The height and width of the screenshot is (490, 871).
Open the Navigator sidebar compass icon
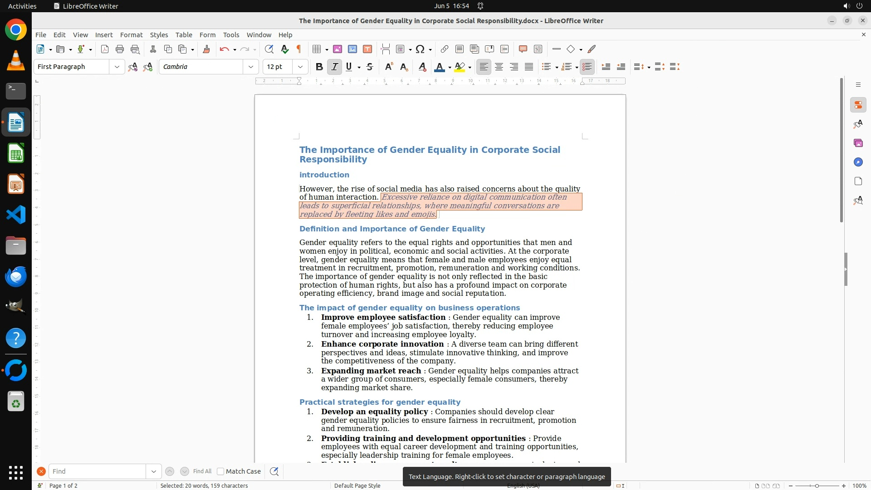[858, 162]
